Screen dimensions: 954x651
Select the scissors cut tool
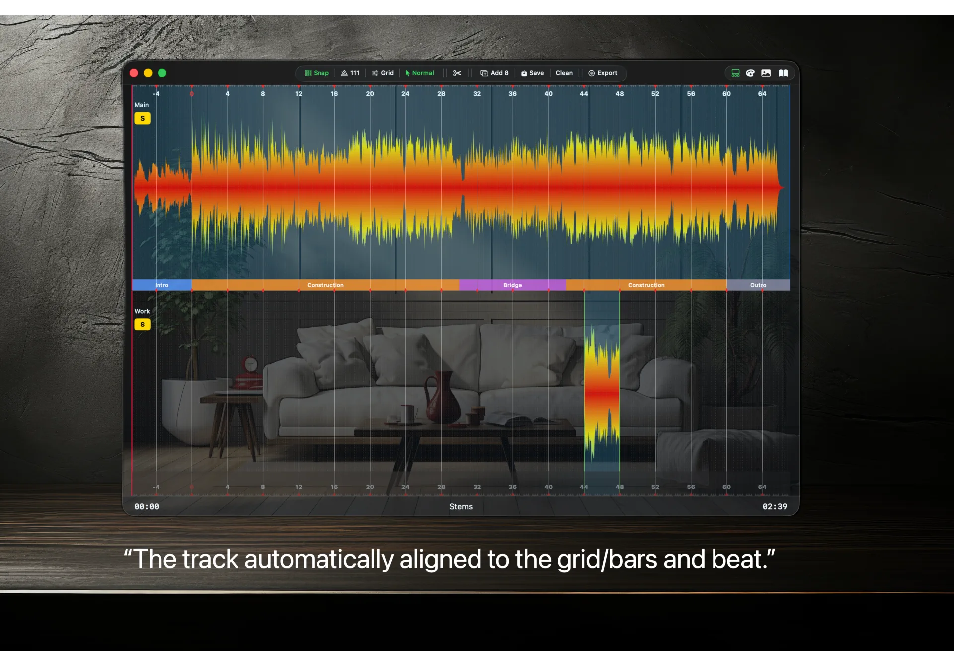(457, 73)
